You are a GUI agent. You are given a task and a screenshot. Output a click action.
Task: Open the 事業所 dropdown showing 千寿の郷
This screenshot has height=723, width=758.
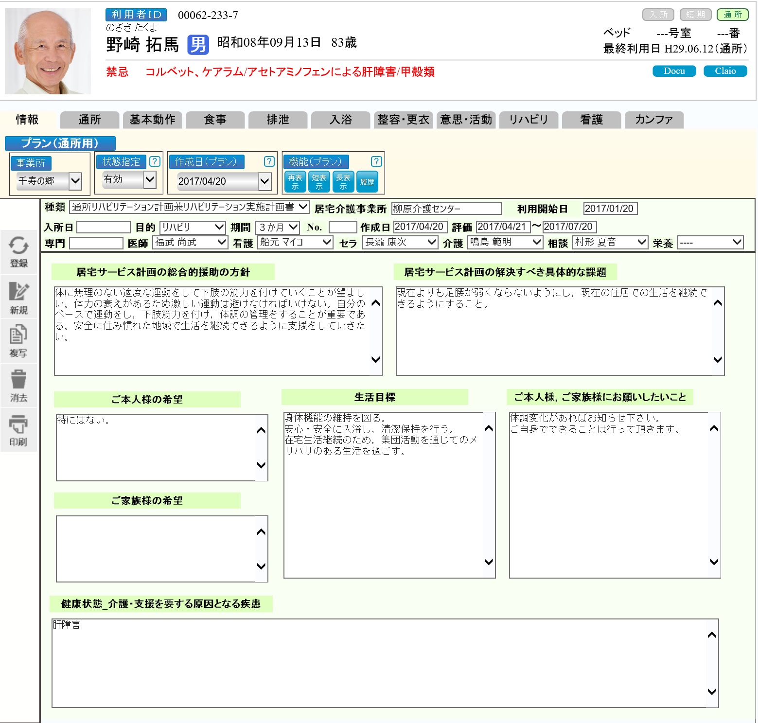coord(49,181)
